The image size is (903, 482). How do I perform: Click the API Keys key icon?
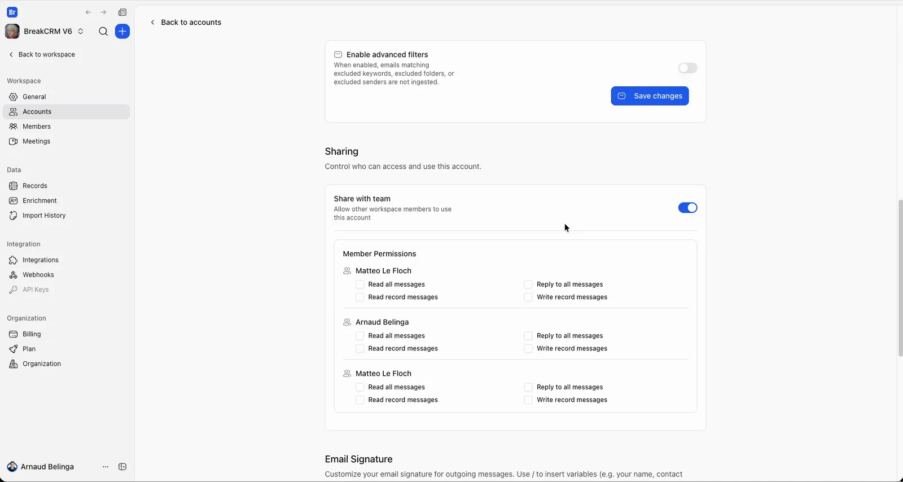[13, 290]
